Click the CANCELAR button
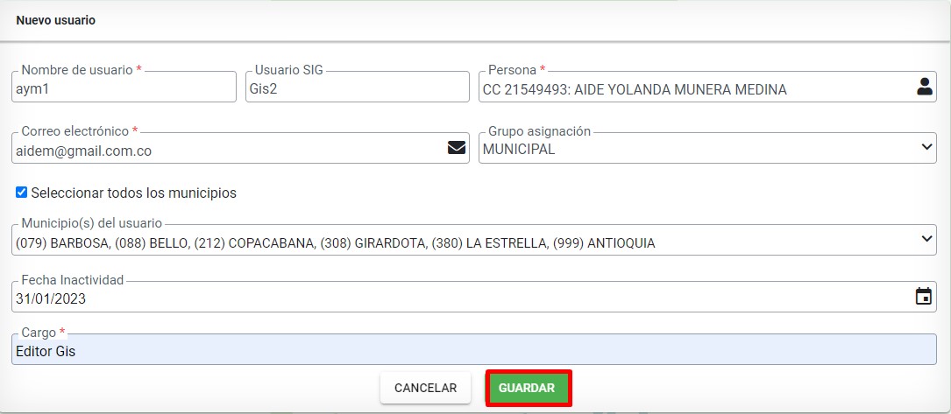The width and height of the screenshot is (951, 414). (425, 388)
